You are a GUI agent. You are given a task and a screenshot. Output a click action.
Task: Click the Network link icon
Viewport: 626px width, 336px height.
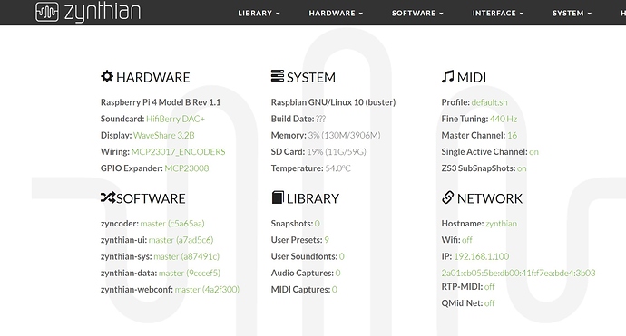(x=448, y=197)
